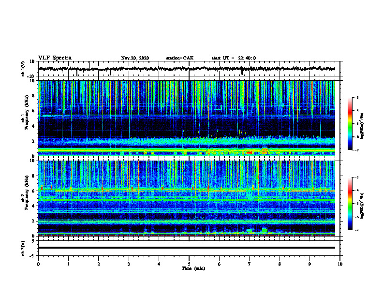Click the ch.1 waveform downward spike before minute 7
Viewport: 383px width, 296px height.
(242, 72)
